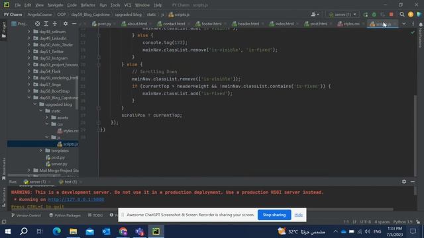Stop the running server with red square

pos(392,15)
